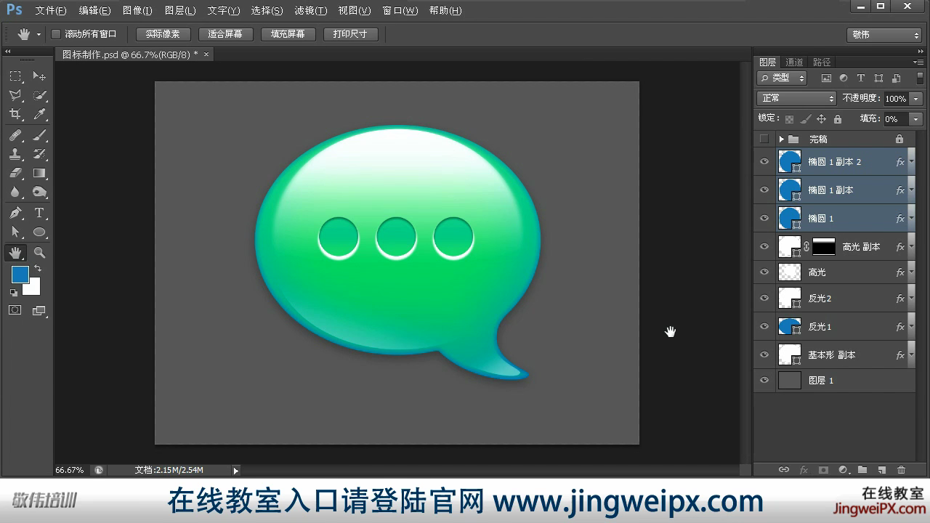Viewport: 930px width, 523px height.
Task: Select the Crop tool
Action: (15, 114)
